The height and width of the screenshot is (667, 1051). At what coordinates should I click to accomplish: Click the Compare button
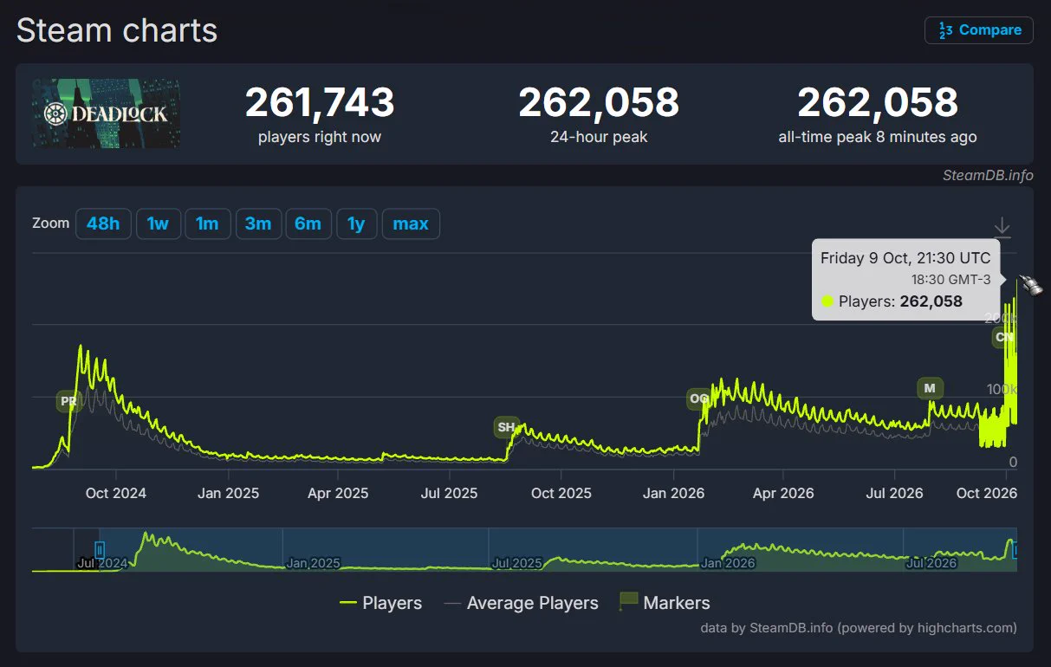click(979, 30)
